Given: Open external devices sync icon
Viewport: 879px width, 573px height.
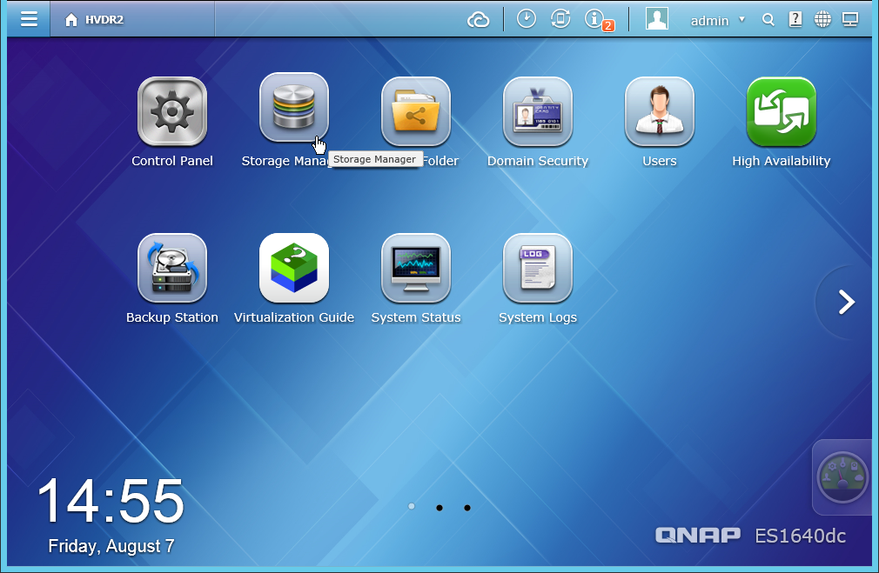Looking at the screenshot, I should 560,19.
